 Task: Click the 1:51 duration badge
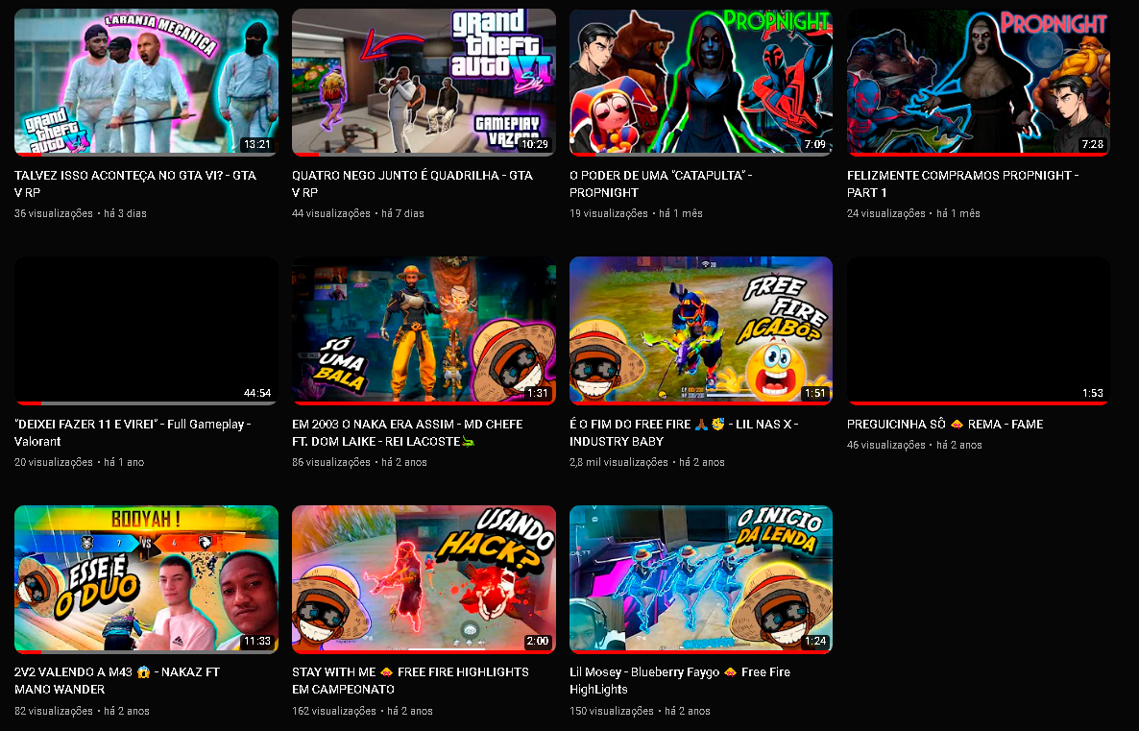pyautogui.click(x=815, y=392)
